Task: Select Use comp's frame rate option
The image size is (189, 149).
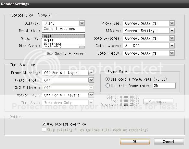Action: [107, 79]
